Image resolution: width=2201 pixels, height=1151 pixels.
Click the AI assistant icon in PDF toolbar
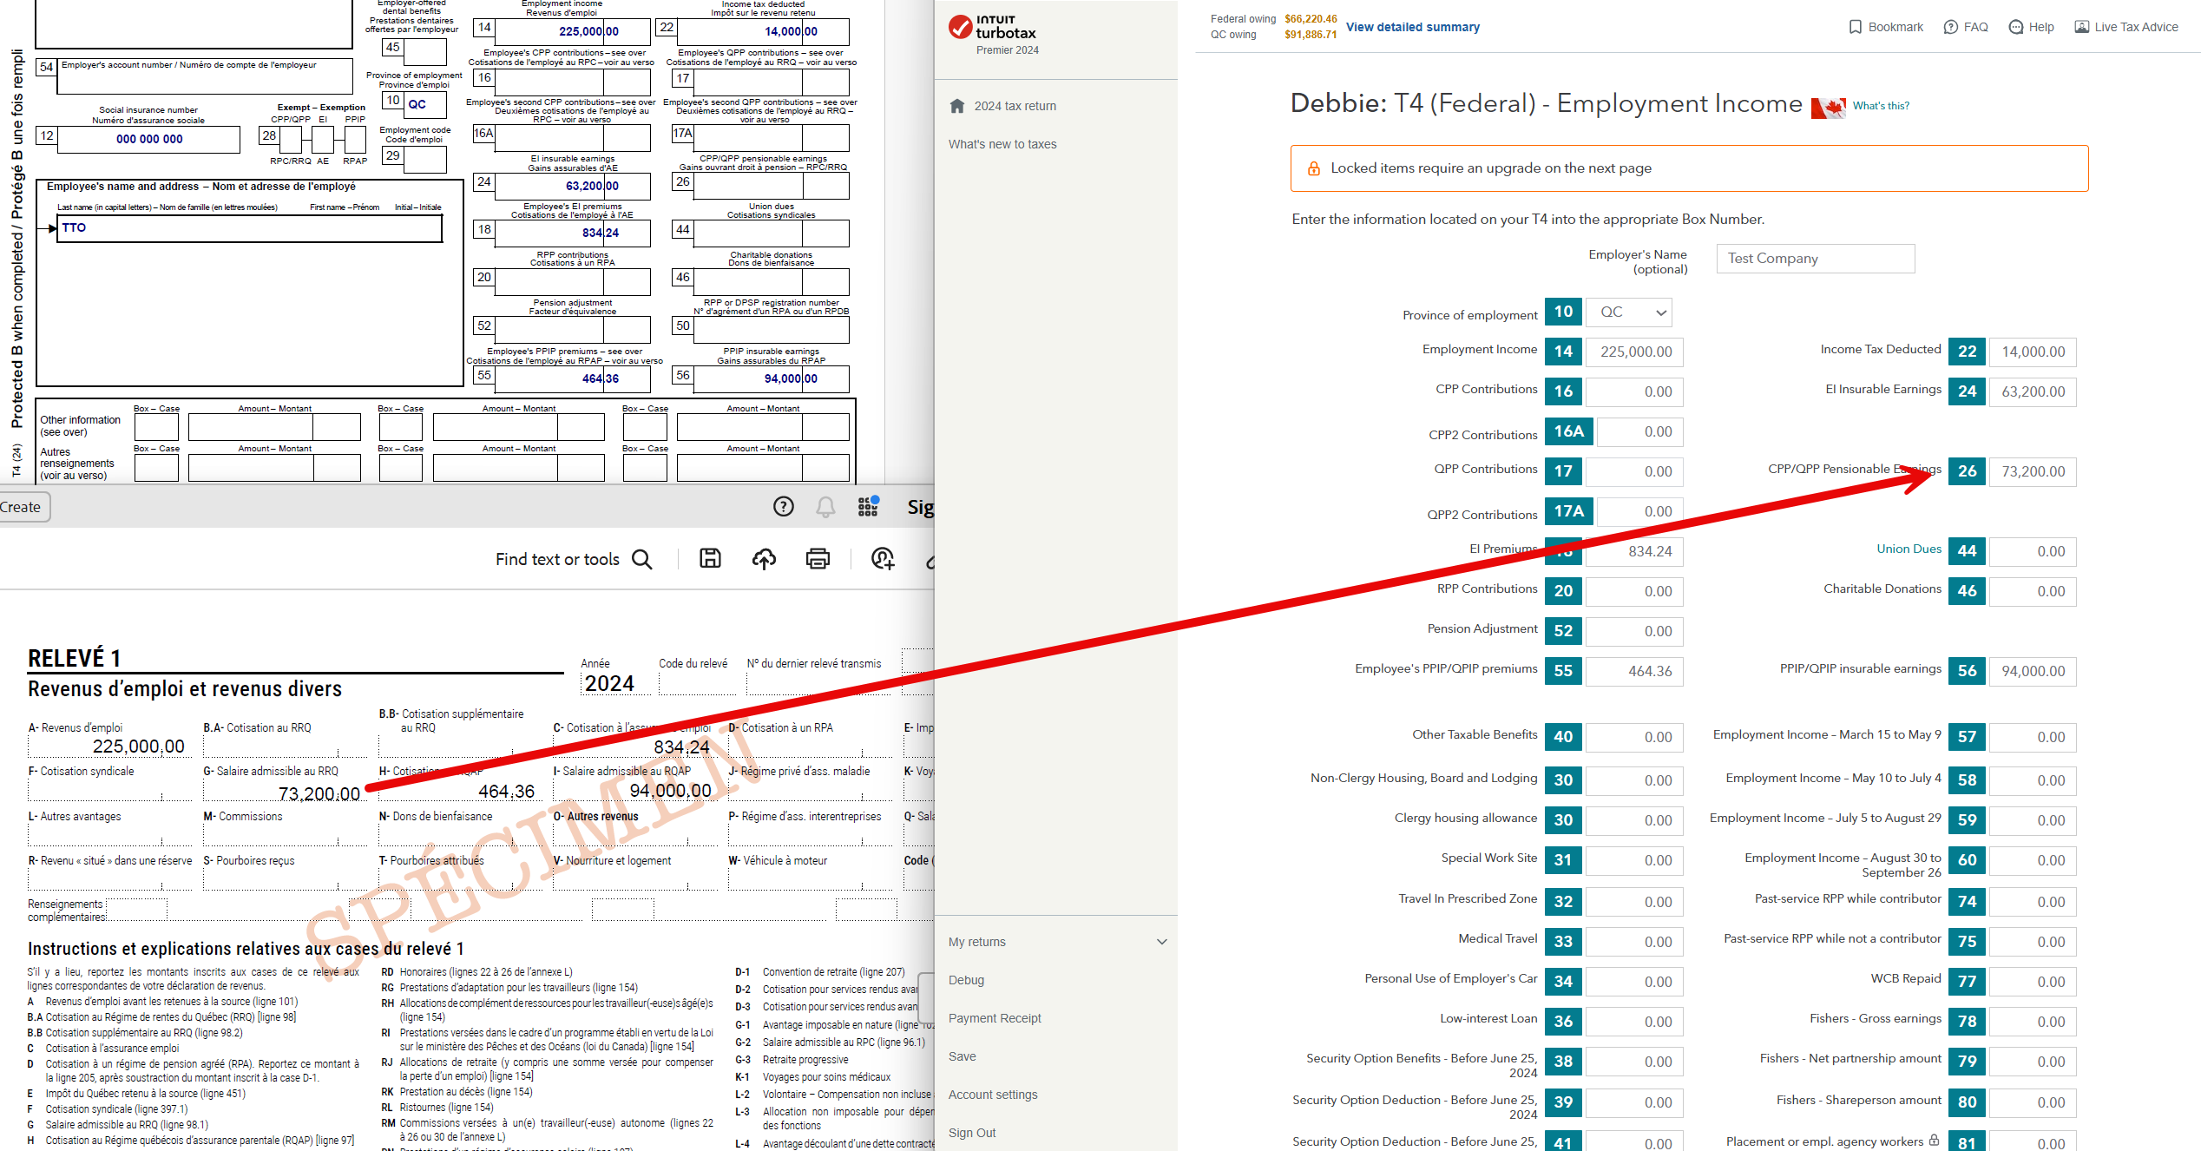click(x=883, y=559)
